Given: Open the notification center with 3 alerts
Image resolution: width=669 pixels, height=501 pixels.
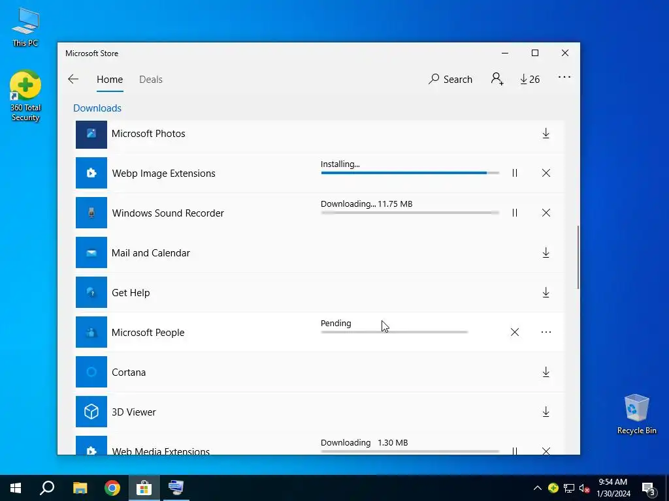Looking at the screenshot, I should tap(649, 489).
